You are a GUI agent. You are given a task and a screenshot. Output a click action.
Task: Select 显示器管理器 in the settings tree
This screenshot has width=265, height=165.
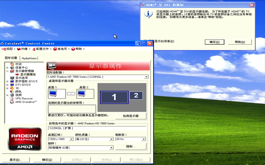pyautogui.click(x=25, y=71)
